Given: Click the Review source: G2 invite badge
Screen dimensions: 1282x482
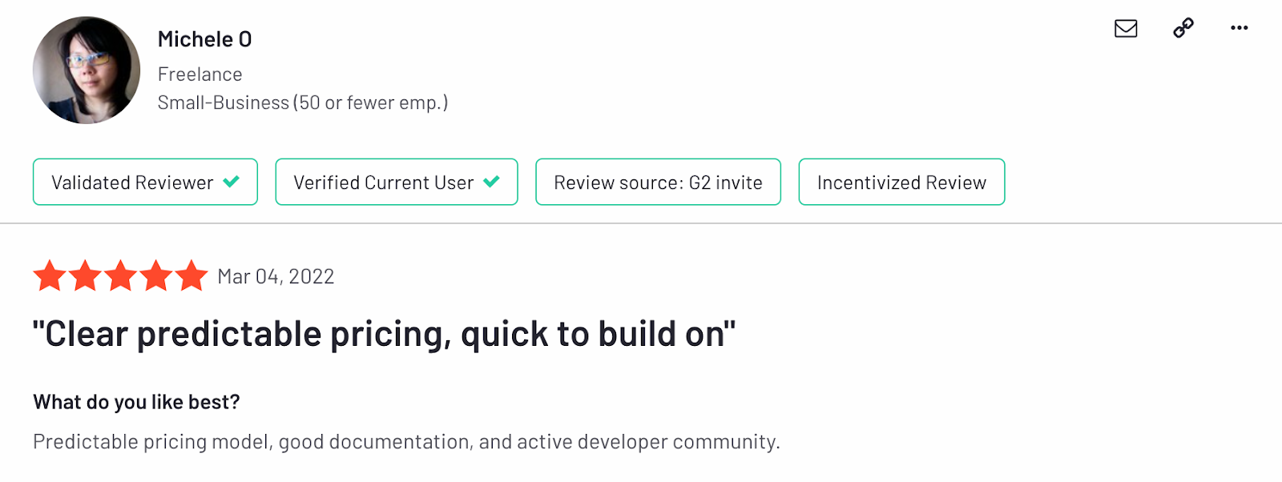Looking at the screenshot, I should [x=658, y=182].
